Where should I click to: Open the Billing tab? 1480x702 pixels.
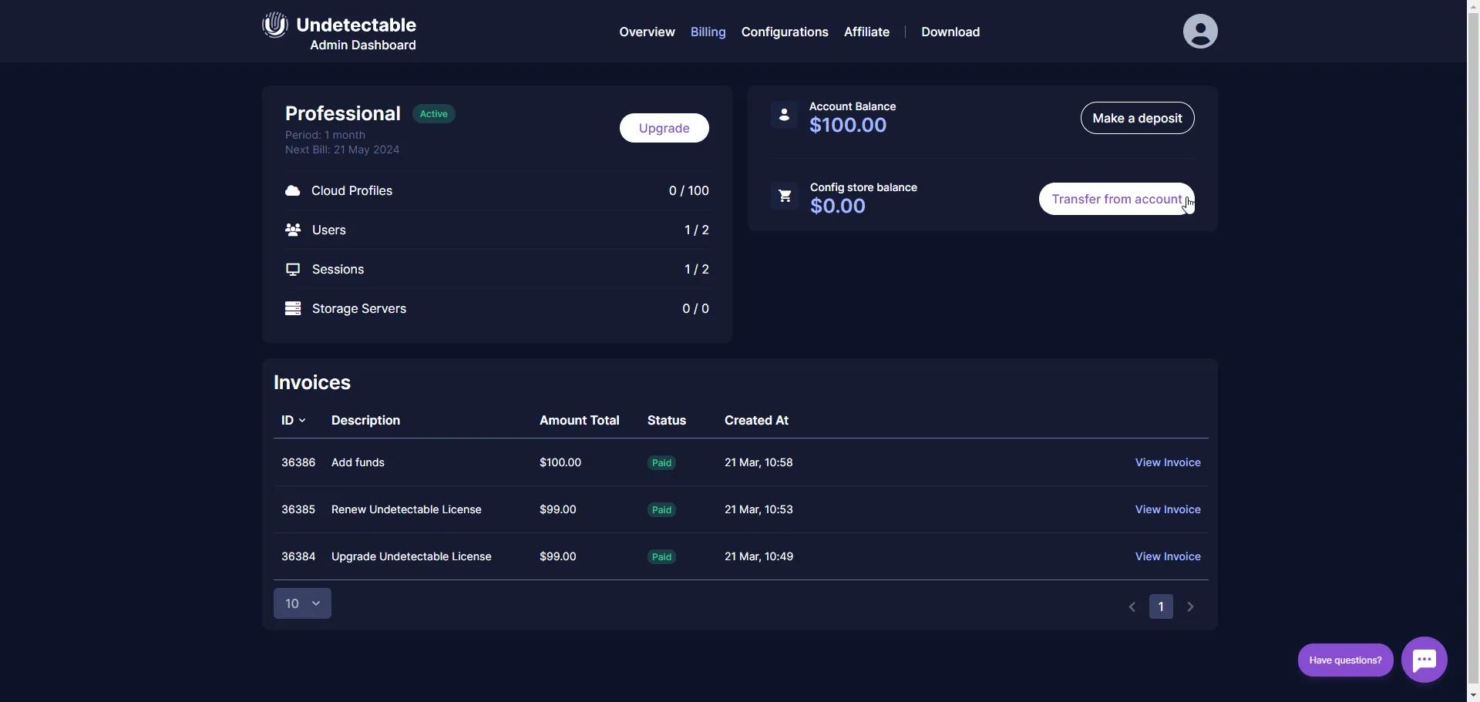tap(708, 32)
